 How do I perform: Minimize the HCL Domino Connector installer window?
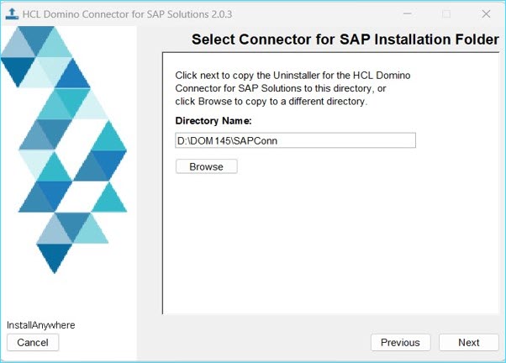tap(407, 13)
